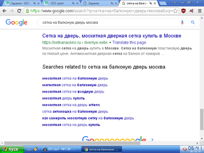The height and width of the screenshot is (153, 204).
Task: Open the Chrome user profile button
Action: click(175, 2)
